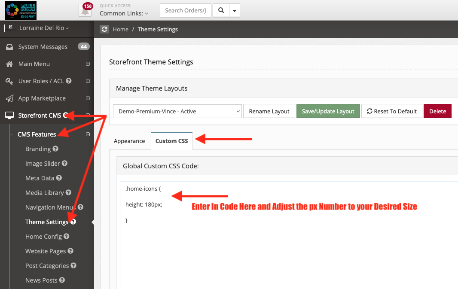Click the Main Menu house icon
Image resolution: width=458 pixels, height=289 pixels.
coord(9,64)
